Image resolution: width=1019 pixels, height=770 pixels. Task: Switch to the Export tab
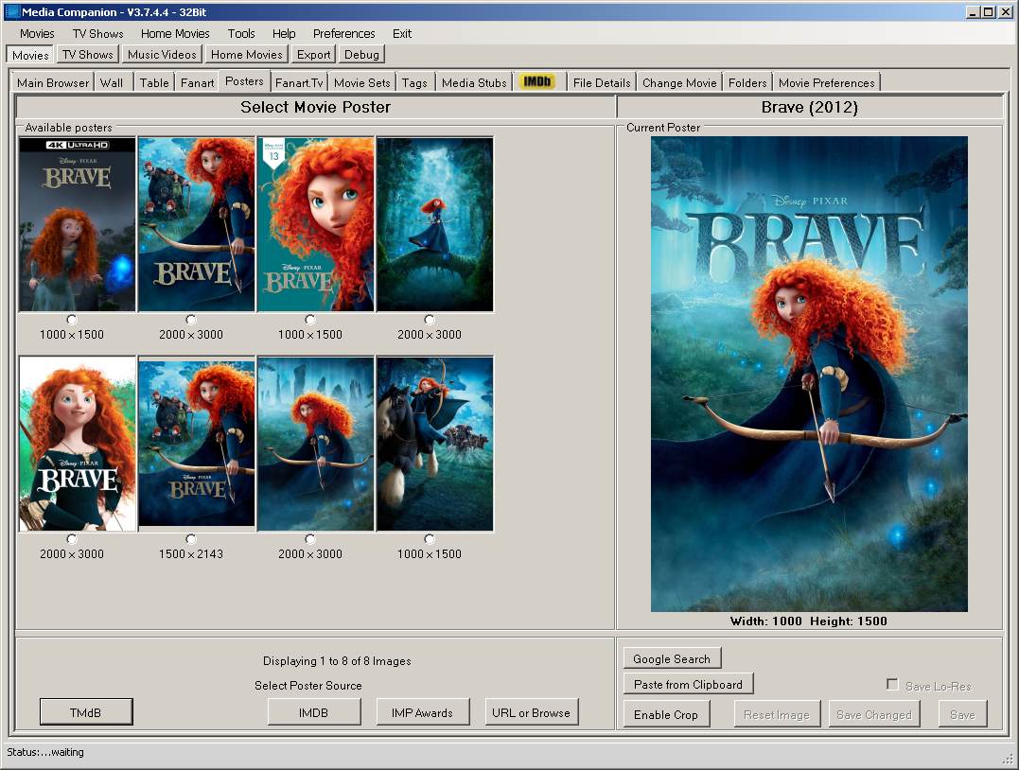(314, 55)
